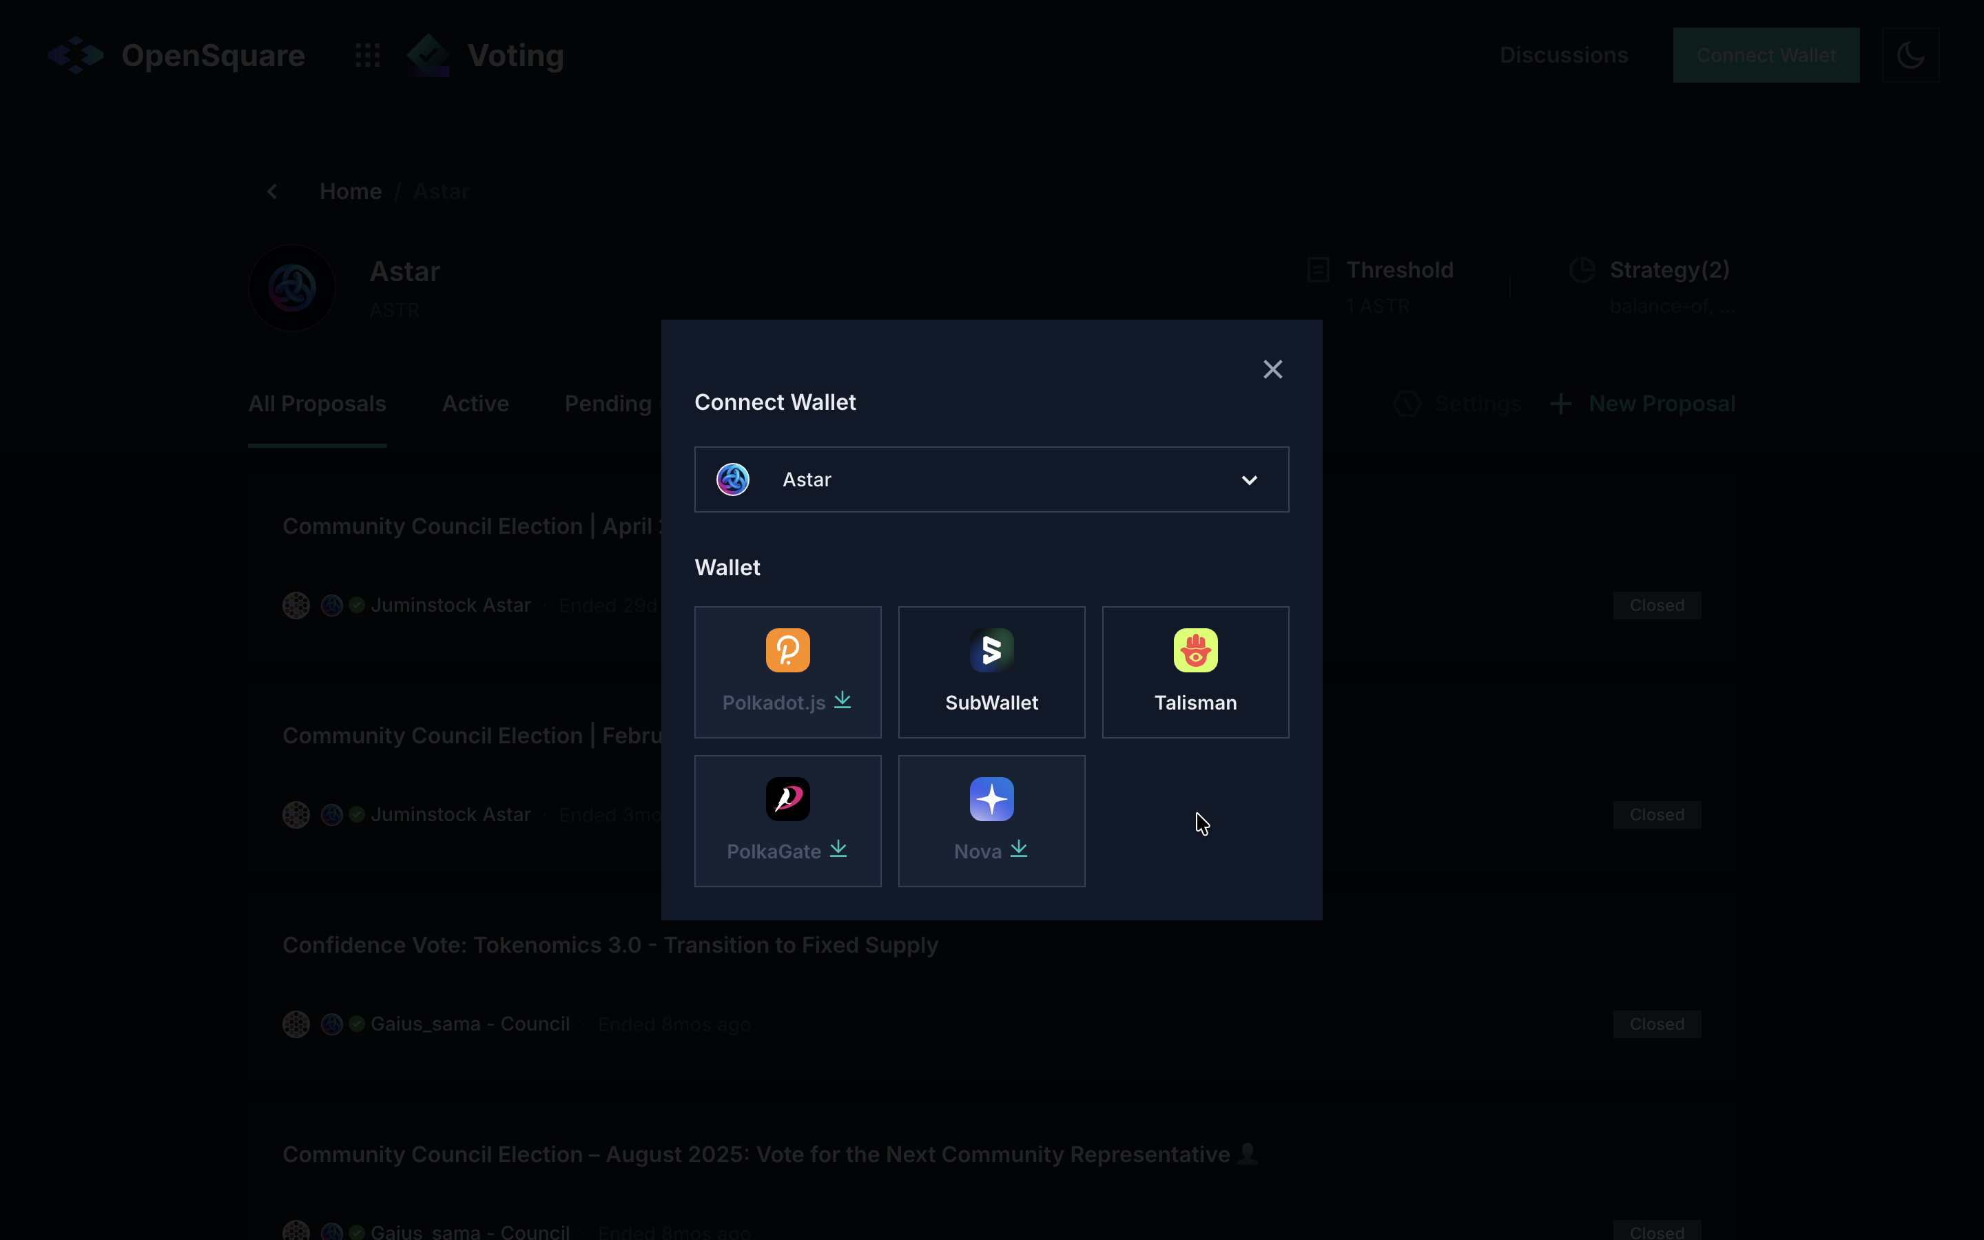Open Confidence Vote Tokenomics 3.0 proposal

coord(610,944)
